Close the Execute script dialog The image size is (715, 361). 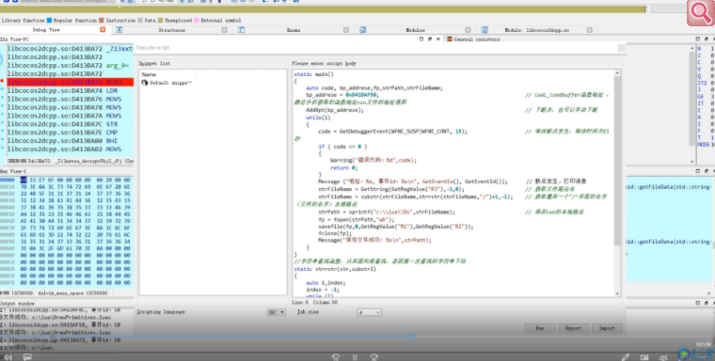[622, 48]
